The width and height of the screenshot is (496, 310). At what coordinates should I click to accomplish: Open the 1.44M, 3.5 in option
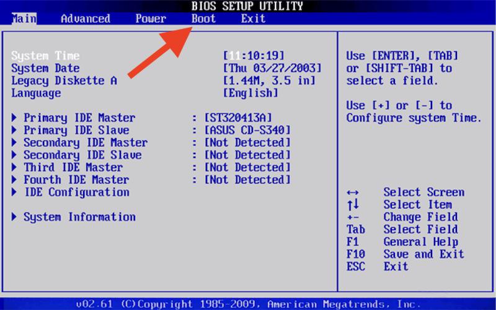point(269,81)
